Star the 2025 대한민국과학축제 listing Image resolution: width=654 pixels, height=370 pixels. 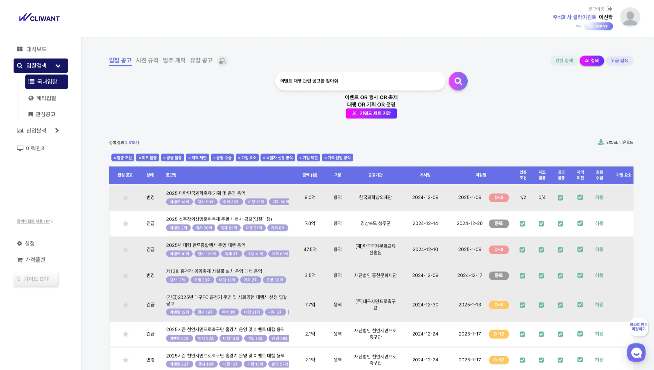click(x=125, y=198)
